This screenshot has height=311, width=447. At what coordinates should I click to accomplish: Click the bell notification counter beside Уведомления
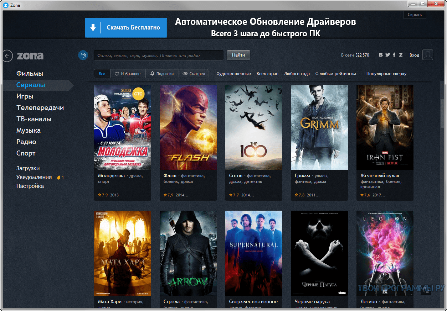click(60, 177)
